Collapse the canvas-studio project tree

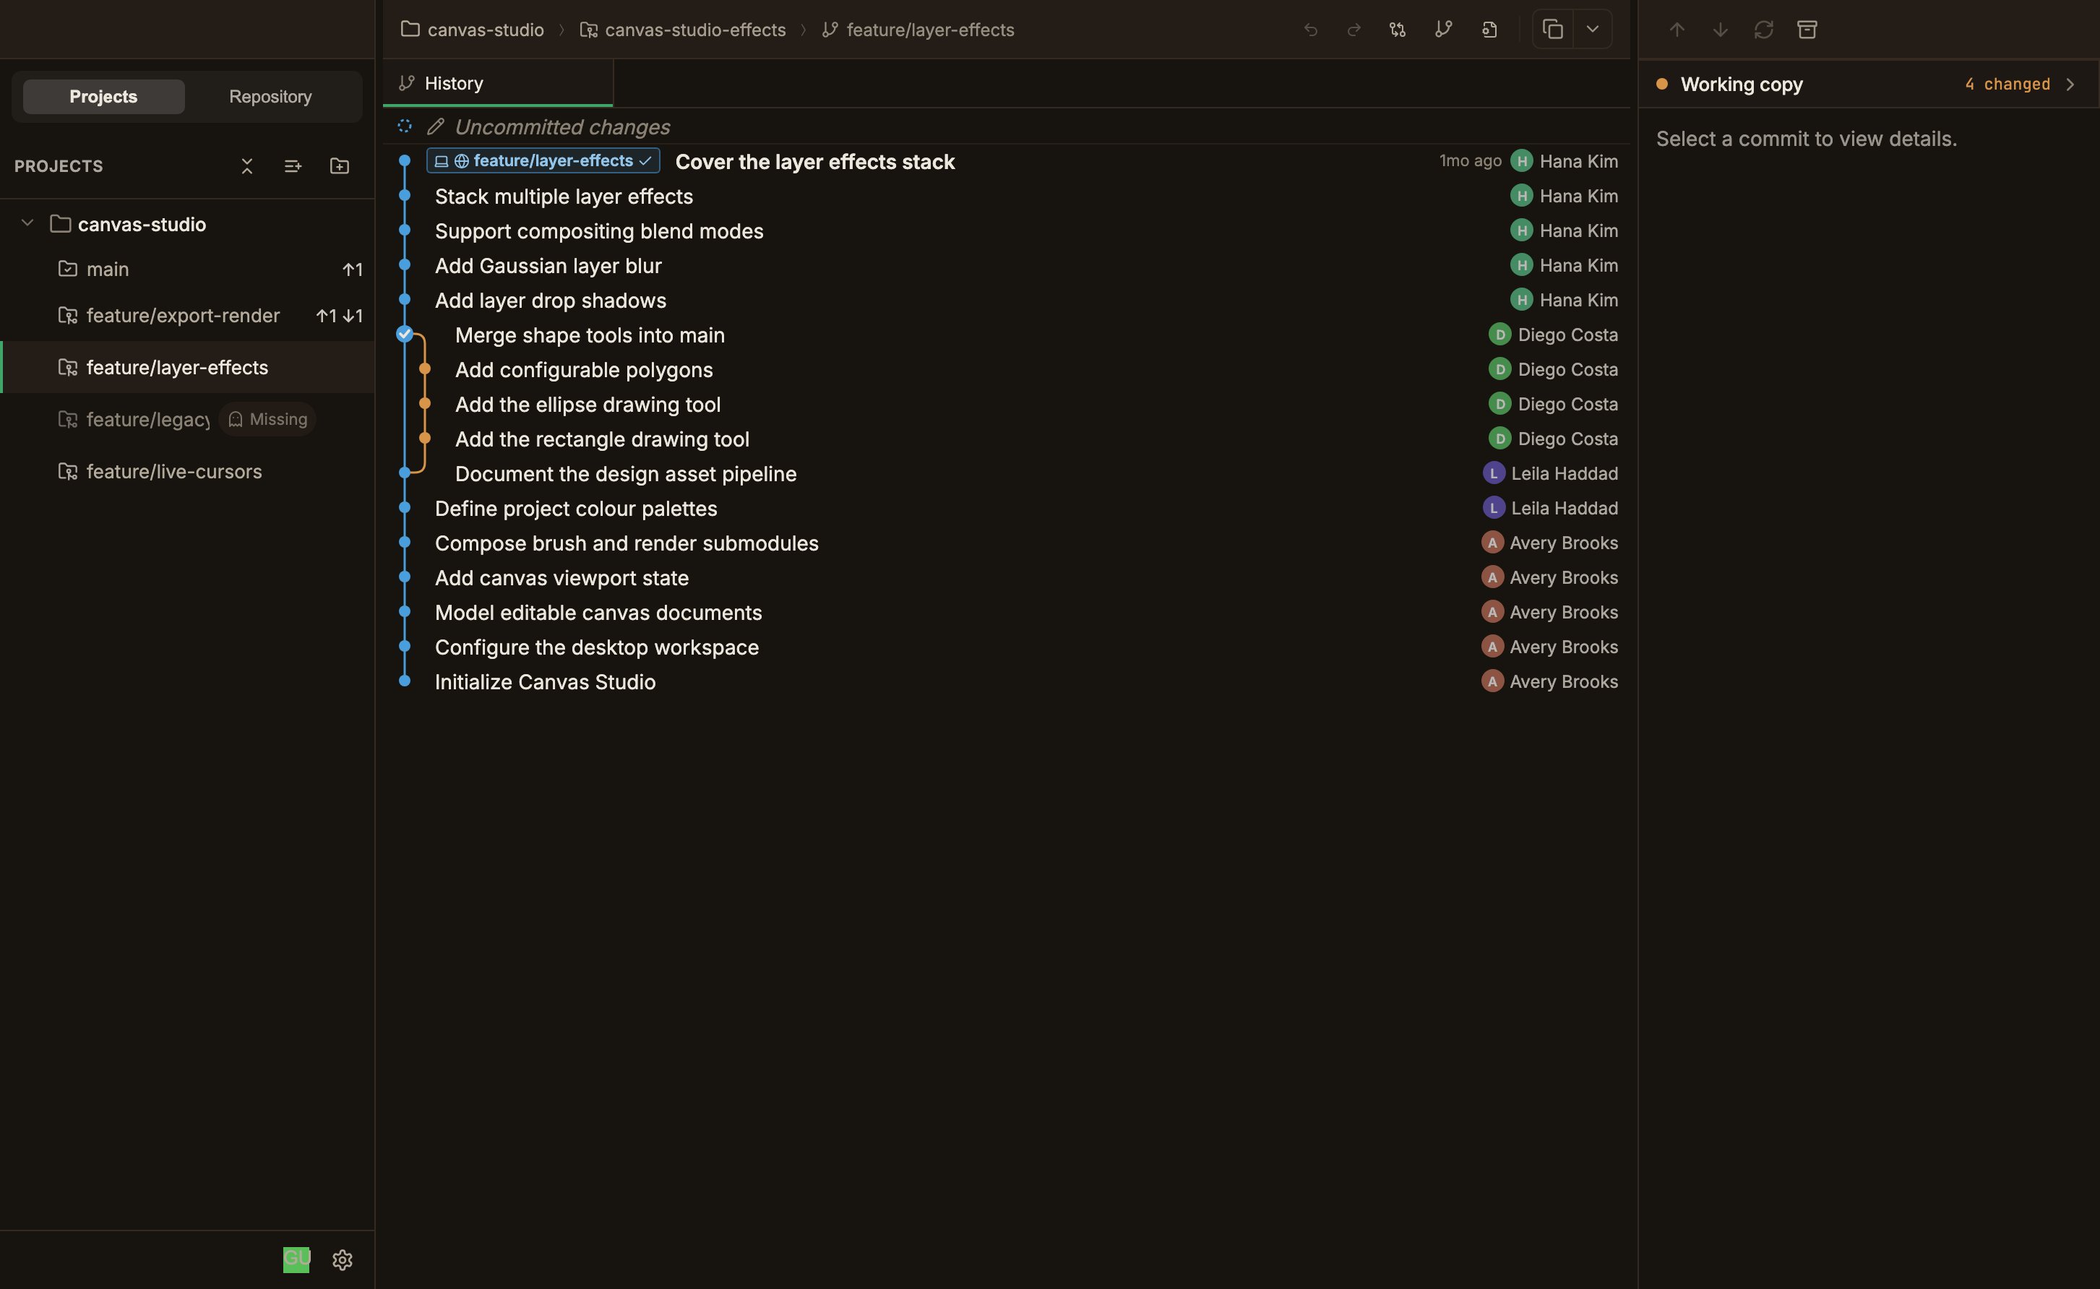[27, 223]
